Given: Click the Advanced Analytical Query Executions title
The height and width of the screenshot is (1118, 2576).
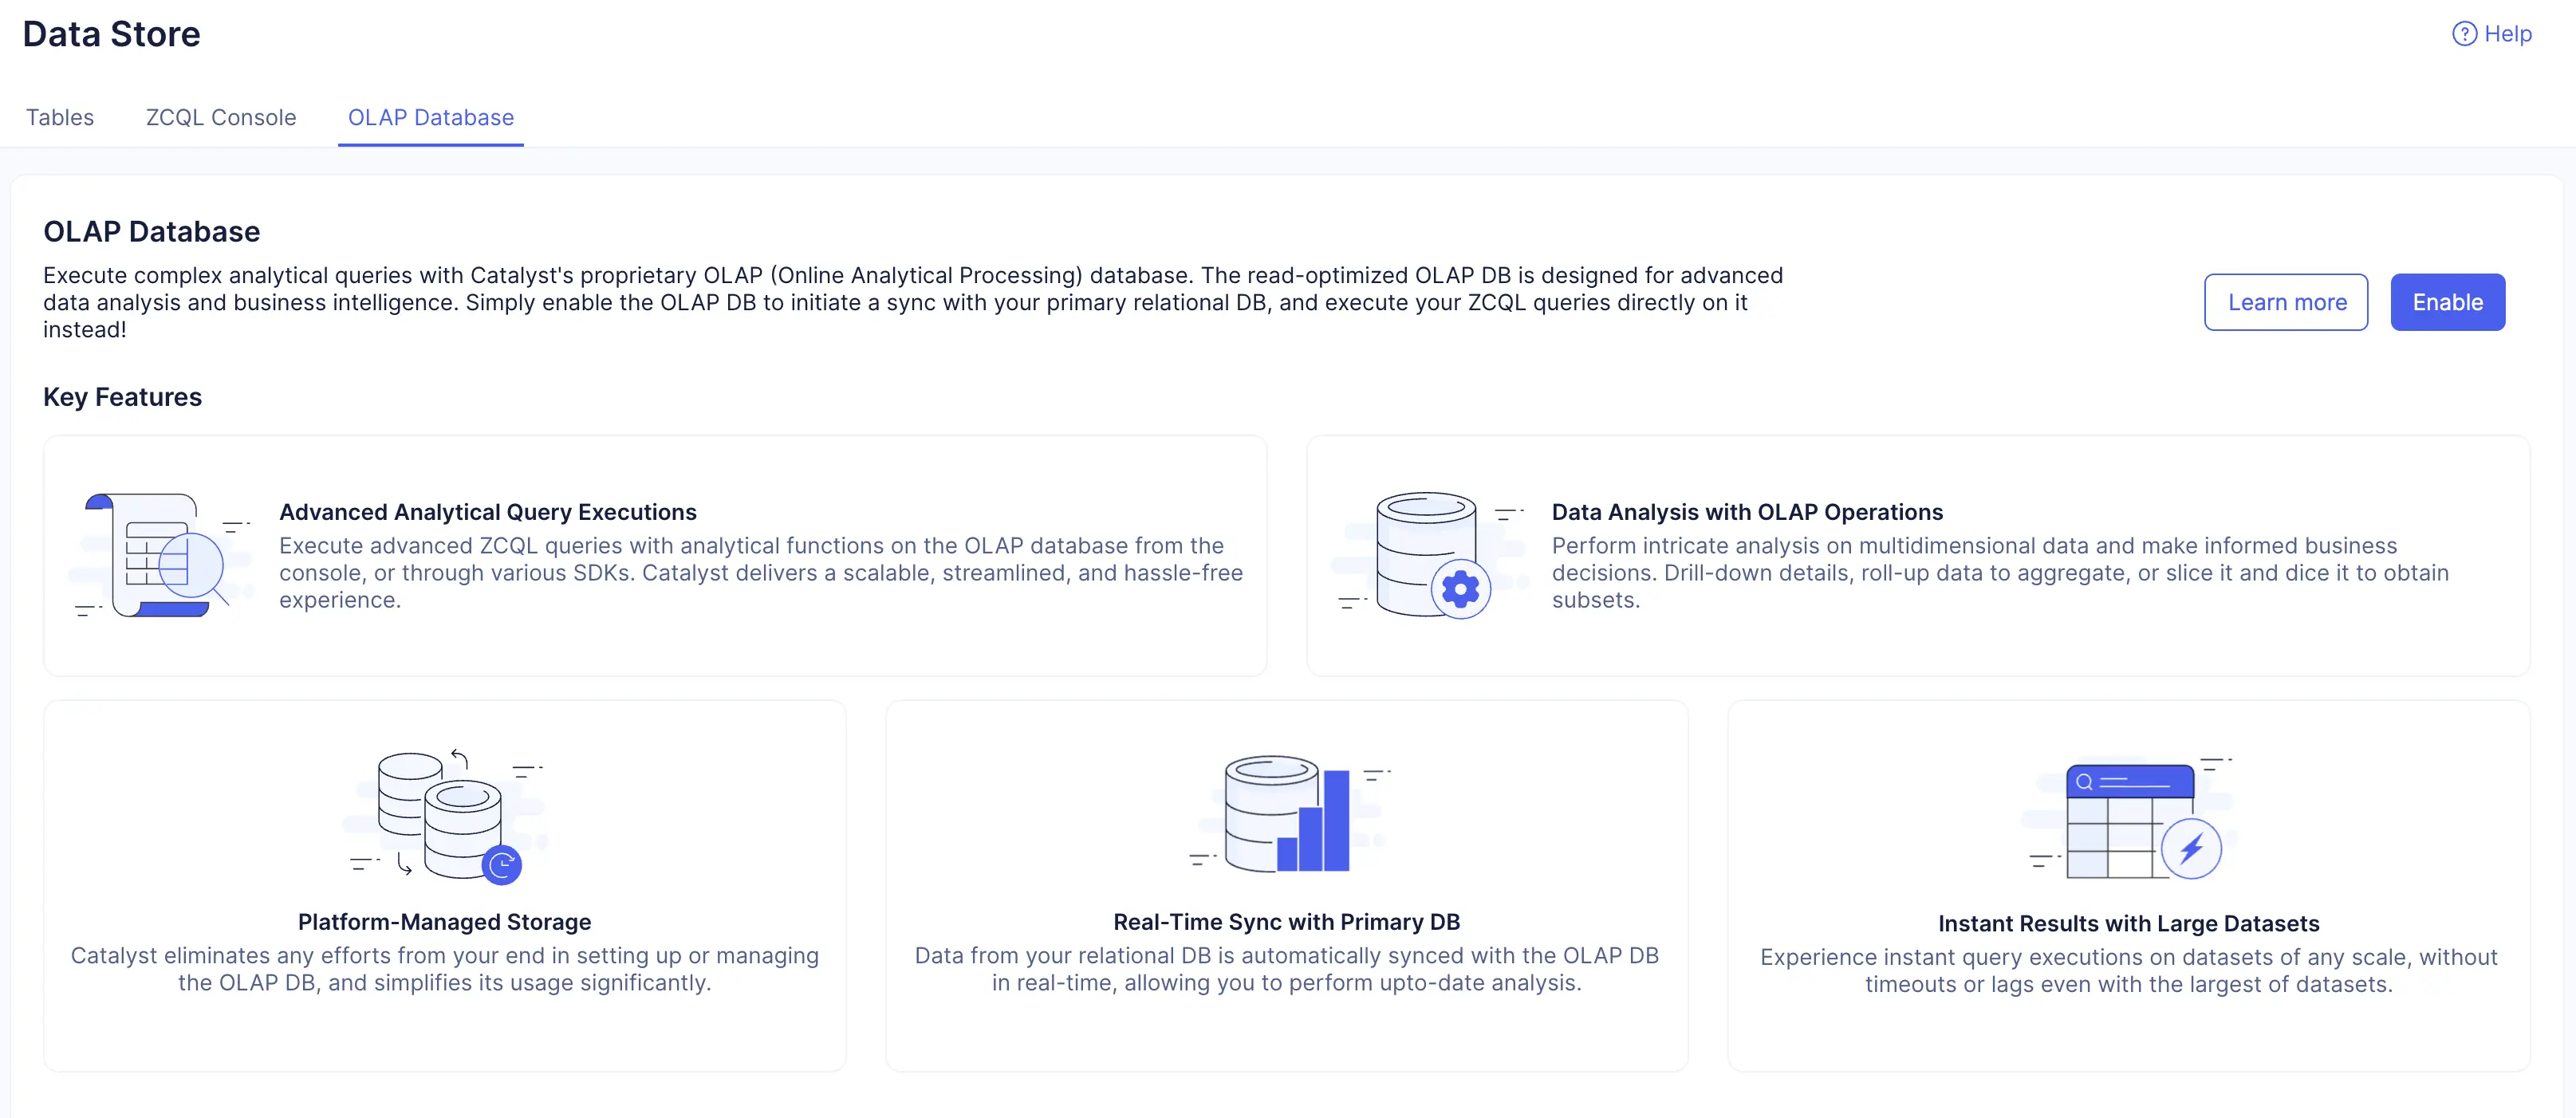Looking at the screenshot, I should (488, 512).
